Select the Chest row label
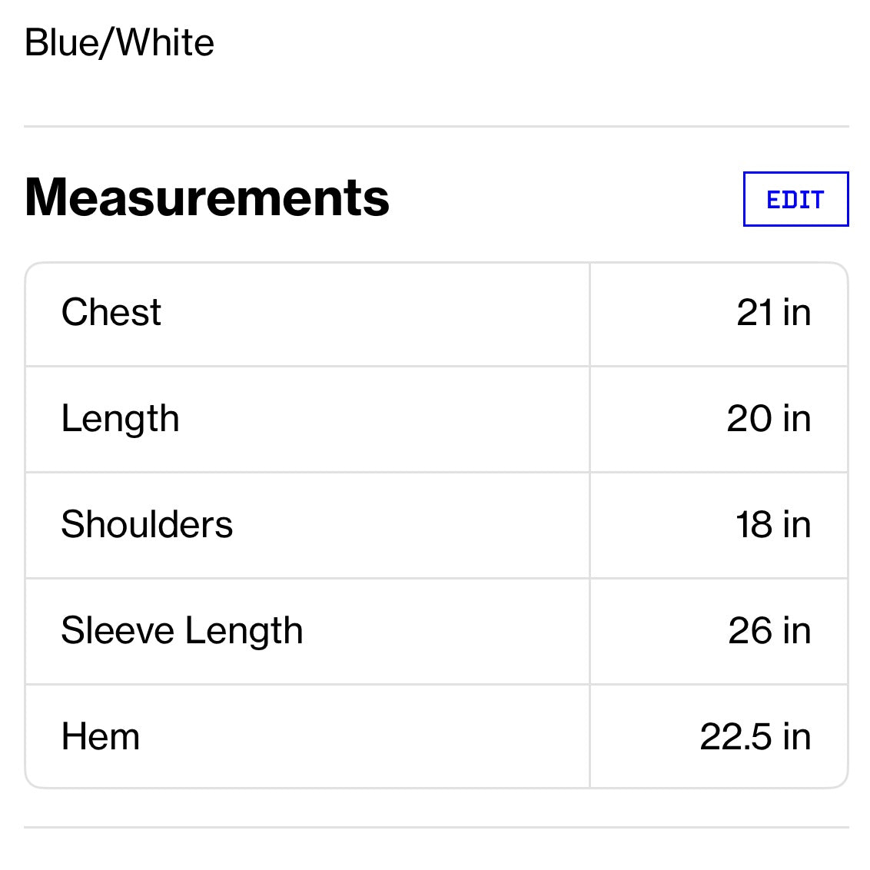The width and height of the screenshot is (870, 870). pos(111,313)
